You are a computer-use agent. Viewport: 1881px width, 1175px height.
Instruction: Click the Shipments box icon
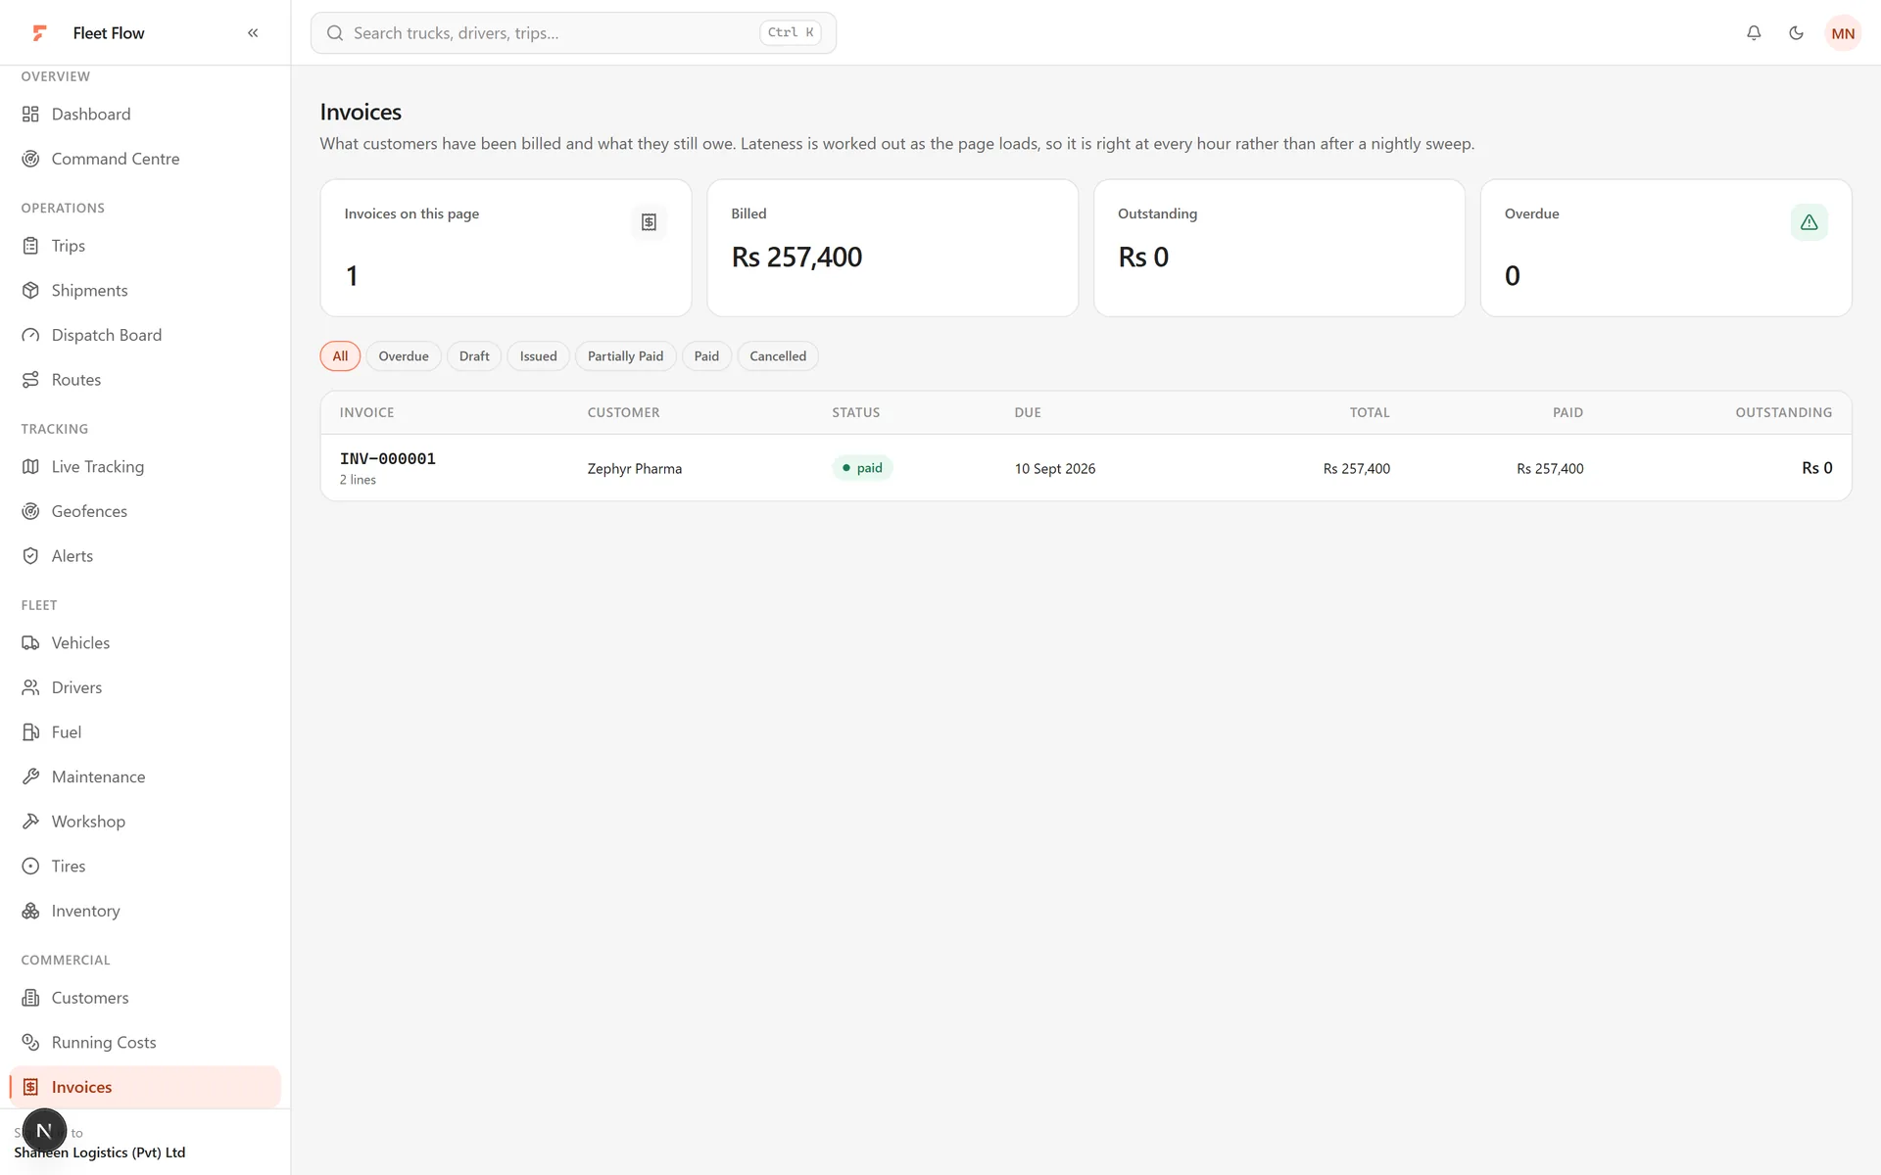[30, 291]
